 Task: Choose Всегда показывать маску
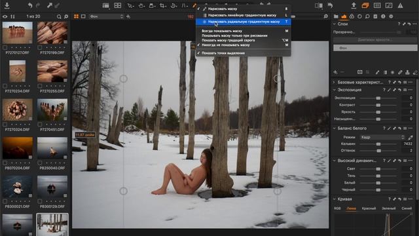[x=244, y=31]
